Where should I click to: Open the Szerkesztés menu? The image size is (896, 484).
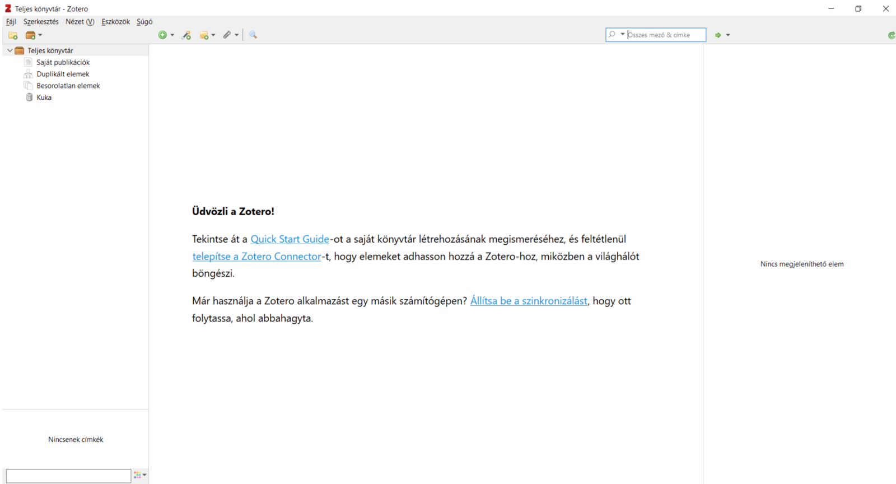pos(41,22)
